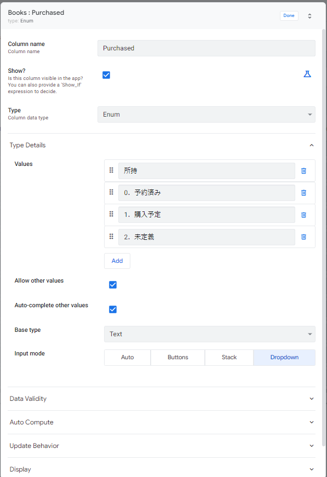Click the Column name field showing Purchased

pos(206,48)
